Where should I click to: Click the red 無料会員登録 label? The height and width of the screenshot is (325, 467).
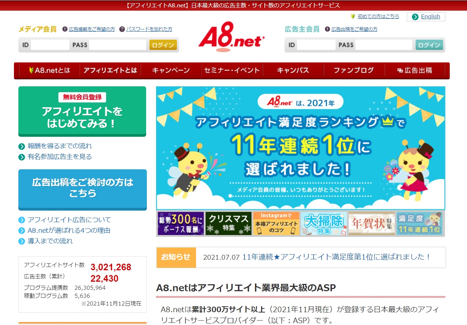point(82,97)
